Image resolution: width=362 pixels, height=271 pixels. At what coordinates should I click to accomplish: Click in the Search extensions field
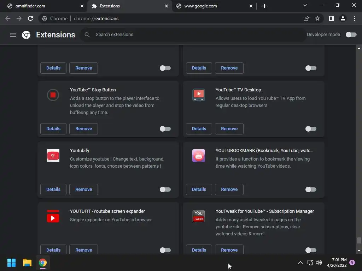(193, 35)
